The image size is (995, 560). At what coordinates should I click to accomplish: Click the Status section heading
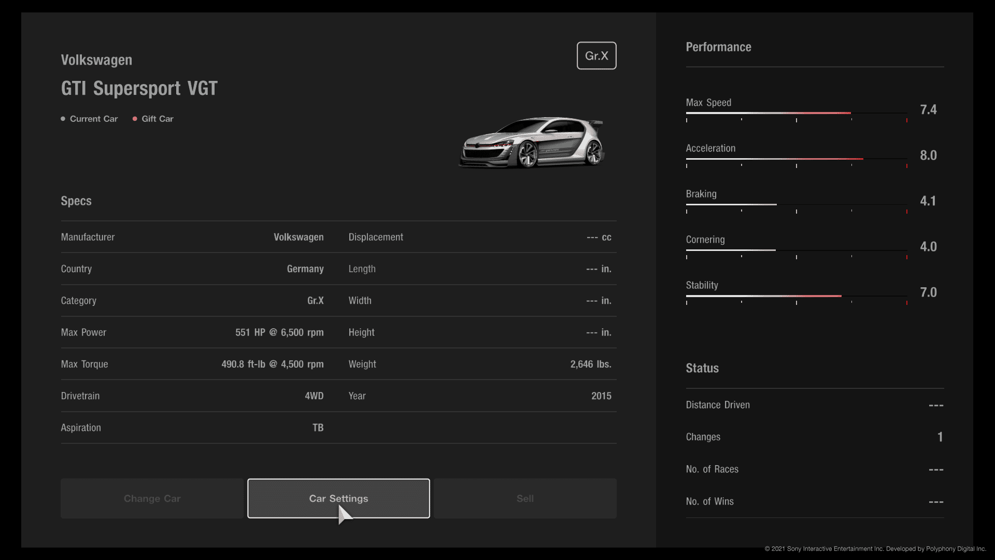point(702,368)
